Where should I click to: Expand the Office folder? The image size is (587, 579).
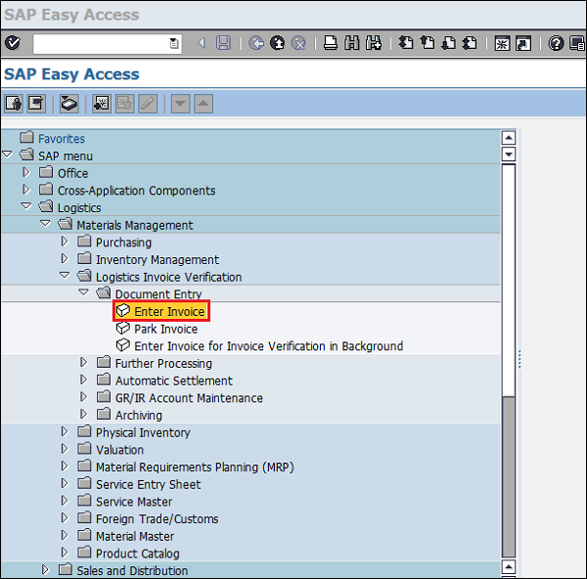[x=25, y=172]
